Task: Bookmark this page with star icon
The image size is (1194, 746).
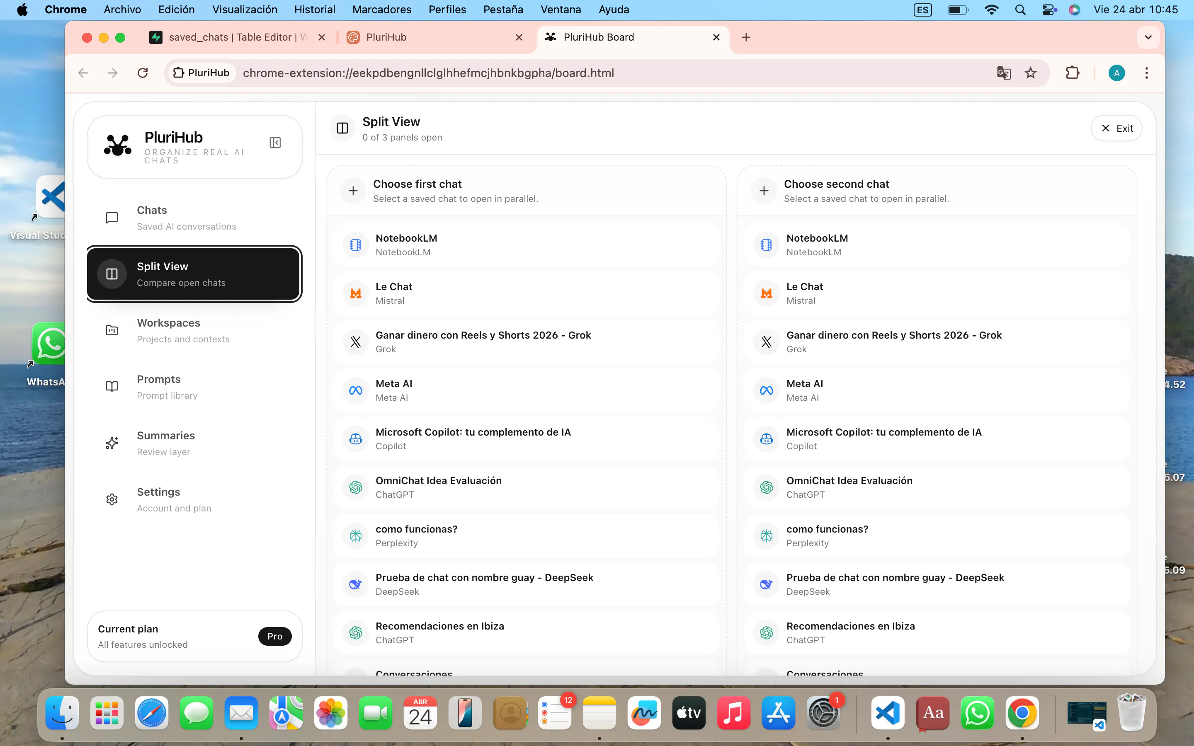Action: pos(1031,73)
